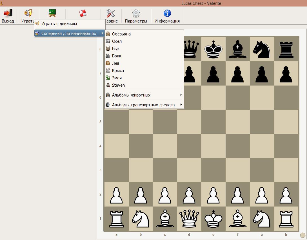Expand Альбомы транспортных средств submenu arrow
This screenshot has height=240, width=307.
[181, 104]
